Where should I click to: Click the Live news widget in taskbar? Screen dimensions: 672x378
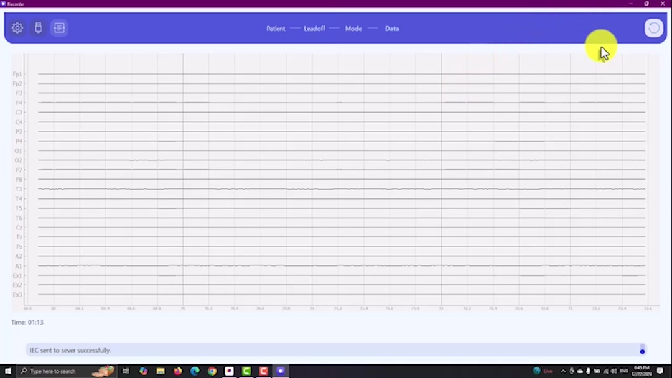coord(542,371)
